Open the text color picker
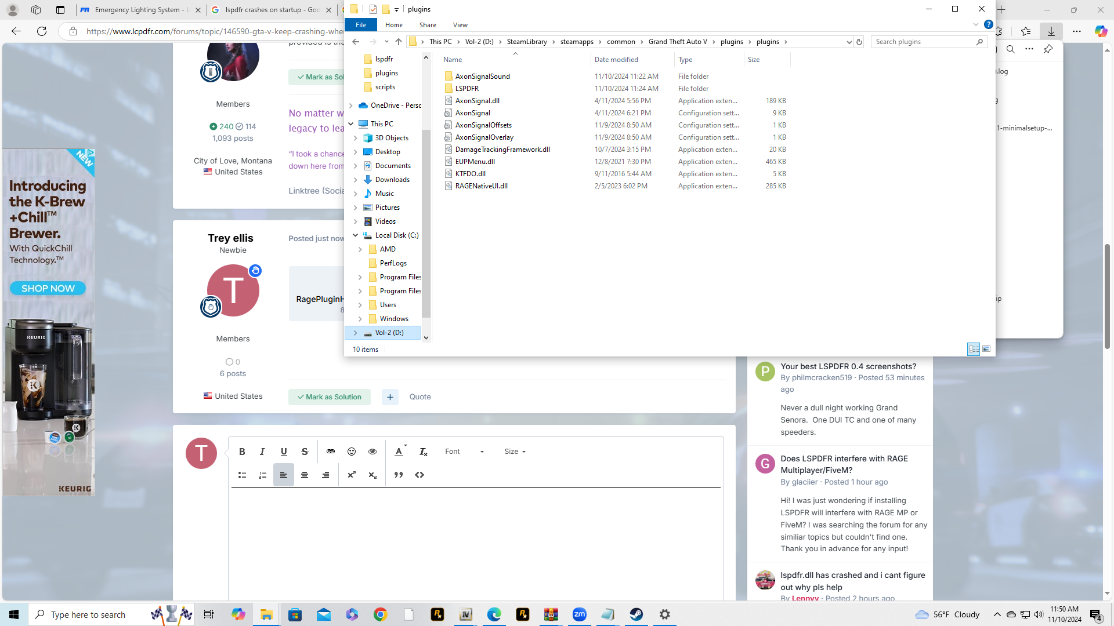The height and width of the screenshot is (626, 1114). tap(399, 452)
